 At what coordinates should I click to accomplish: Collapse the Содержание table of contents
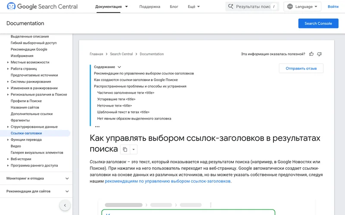[119, 67]
